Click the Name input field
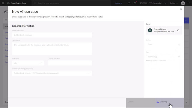This screenshot has height=108, width=192. pos(52,35)
